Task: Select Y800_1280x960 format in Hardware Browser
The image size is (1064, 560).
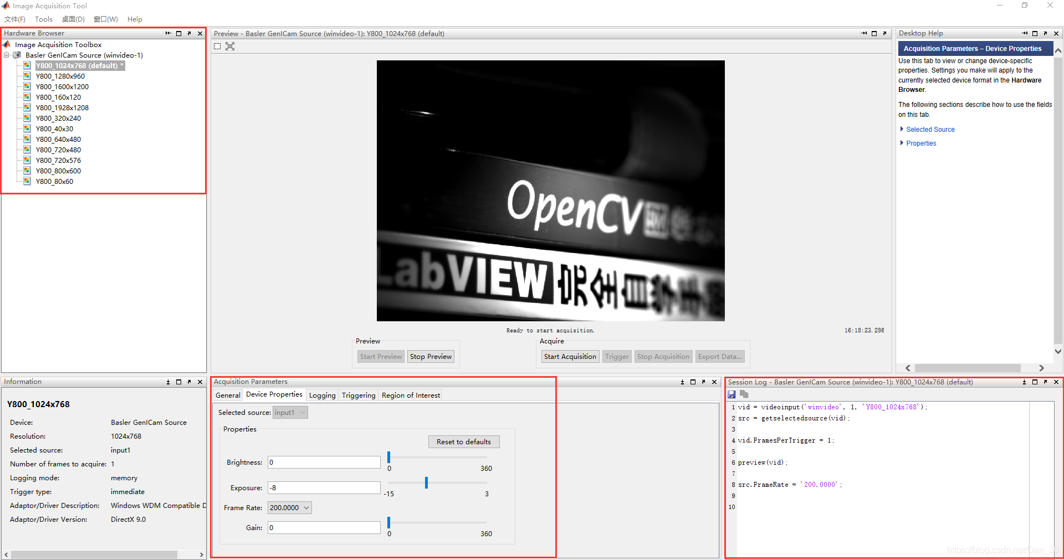Action: 60,76
